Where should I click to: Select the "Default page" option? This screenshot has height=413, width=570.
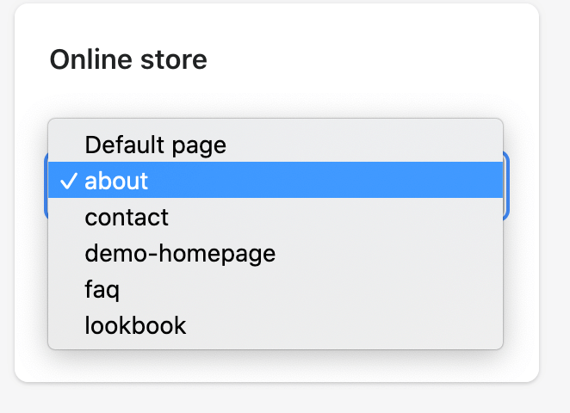click(x=155, y=145)
